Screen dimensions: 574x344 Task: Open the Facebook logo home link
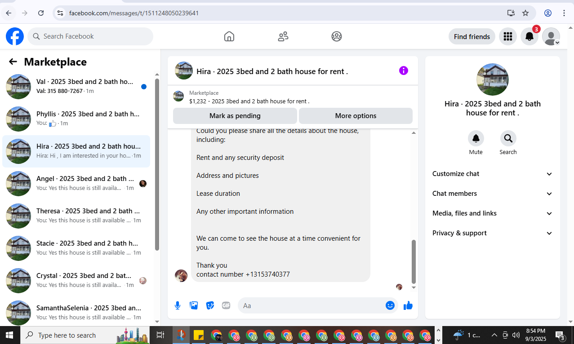point(15,36)
